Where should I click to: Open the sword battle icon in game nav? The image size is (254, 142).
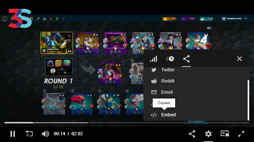(38, 19)
